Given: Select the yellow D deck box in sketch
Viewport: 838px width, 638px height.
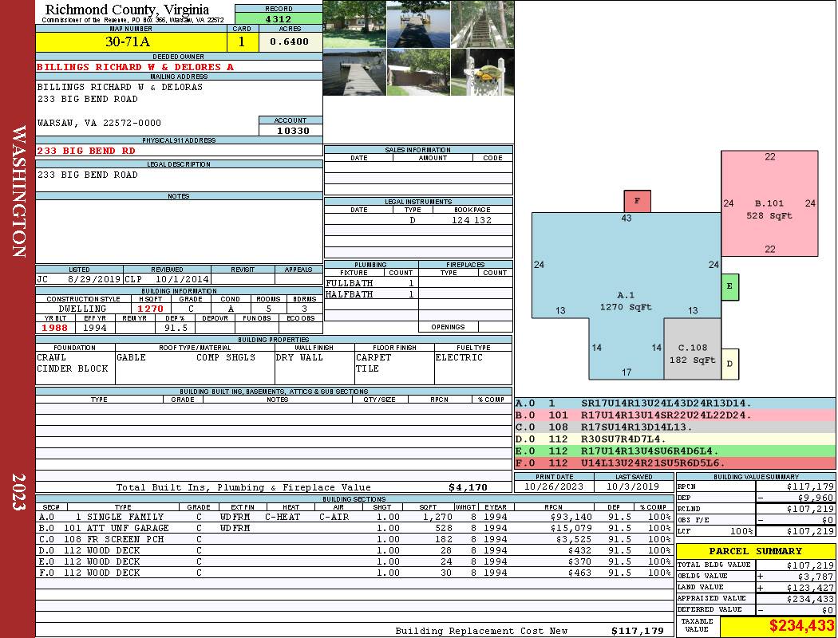Looking at the screenshot, I should 729,364.
